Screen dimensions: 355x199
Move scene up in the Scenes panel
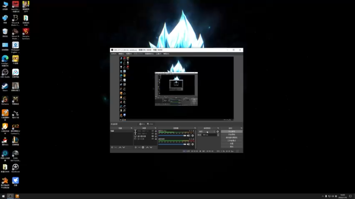(x=120, y=147)
